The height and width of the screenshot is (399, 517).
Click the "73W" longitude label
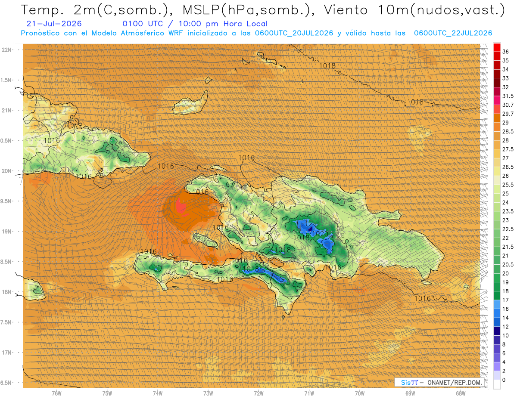(208, 393)
